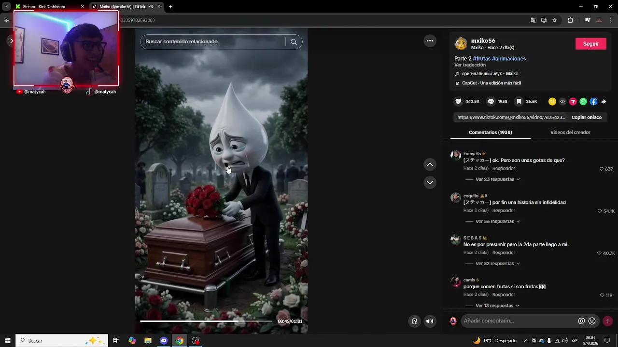Reply to Franyelis comment via Responder
The width and height of the screenshot is (618, 347).
click(504, 169)
